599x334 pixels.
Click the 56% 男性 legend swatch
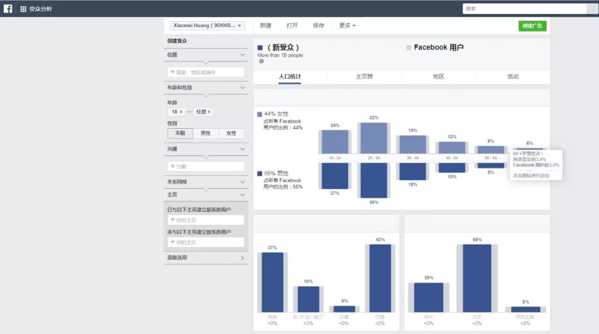(x=260, y=174)
